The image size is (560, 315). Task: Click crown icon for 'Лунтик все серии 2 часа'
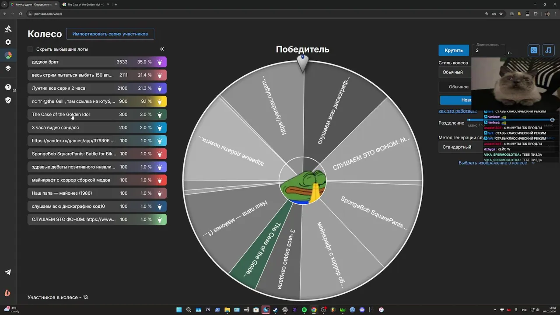pyautogui.click(x=160, y=88)
